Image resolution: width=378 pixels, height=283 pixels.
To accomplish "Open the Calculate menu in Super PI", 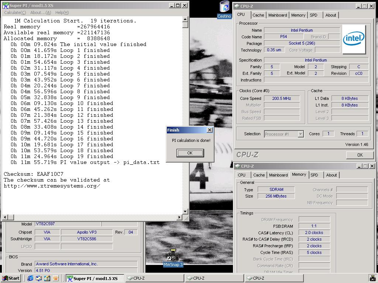I will click(15, 13).
